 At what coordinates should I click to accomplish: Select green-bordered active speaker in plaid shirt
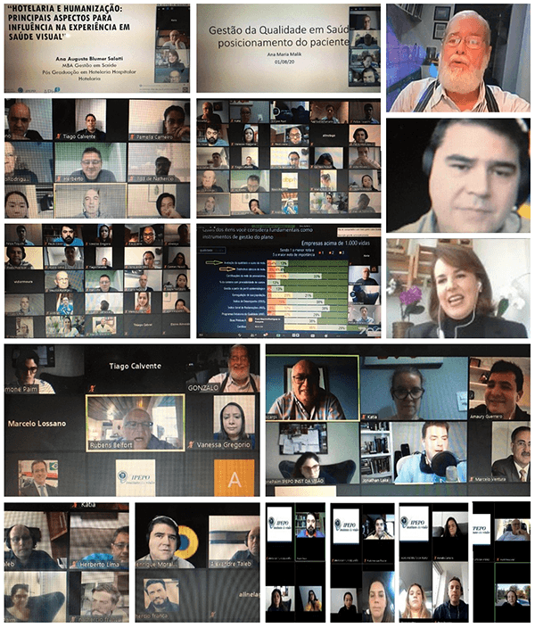pos(313,388)
